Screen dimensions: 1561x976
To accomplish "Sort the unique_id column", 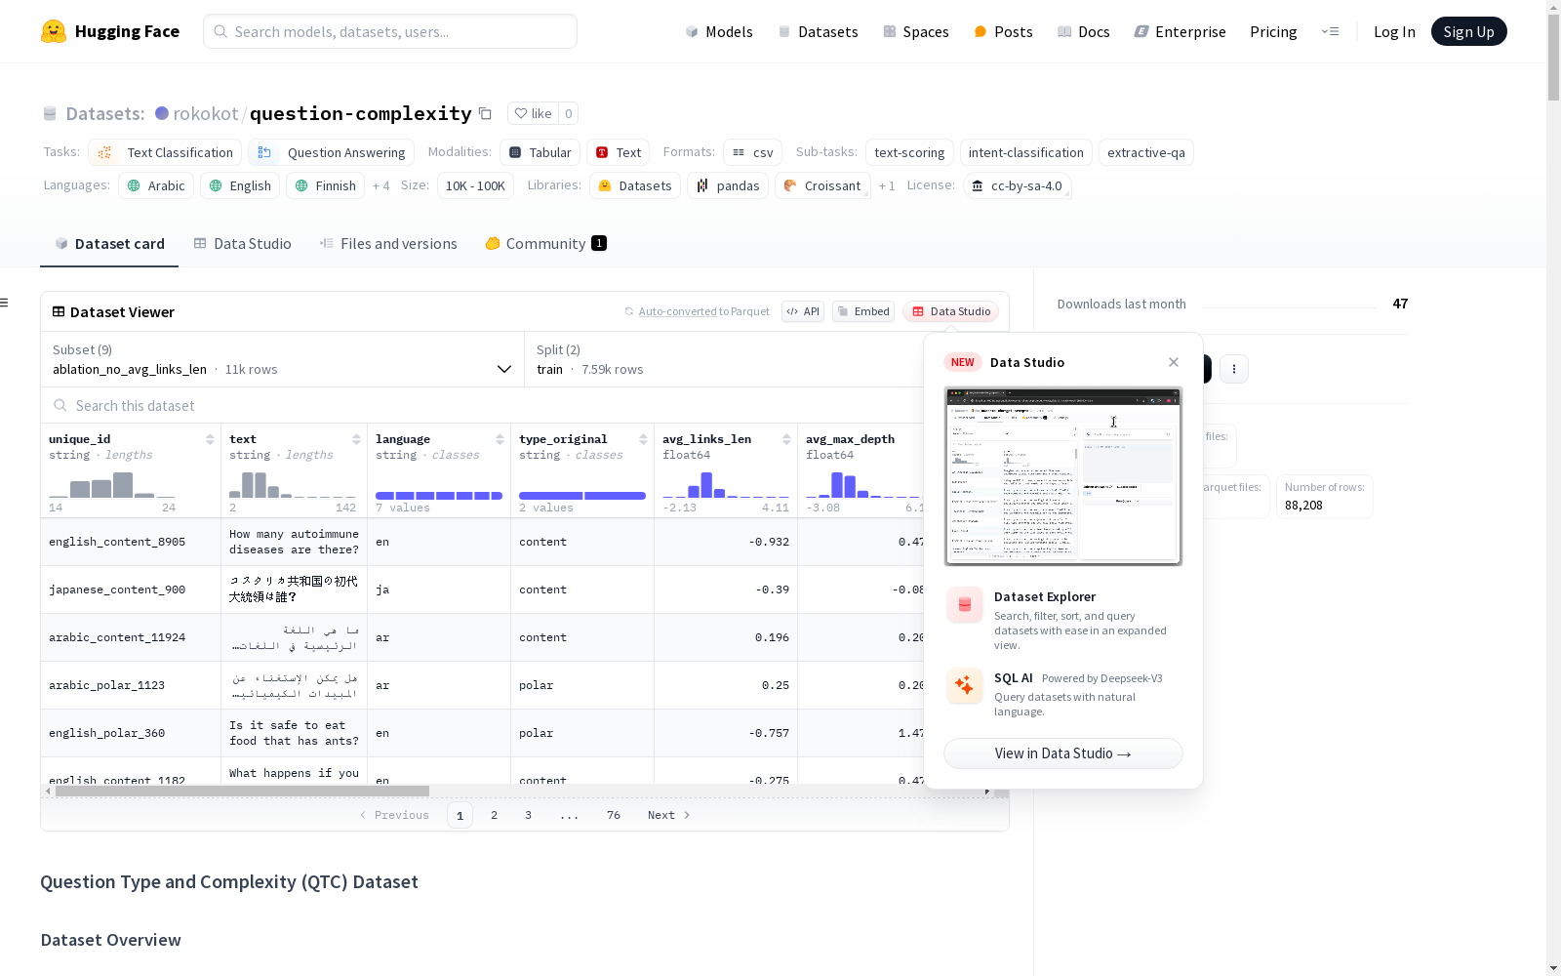I will click(210, 439).
